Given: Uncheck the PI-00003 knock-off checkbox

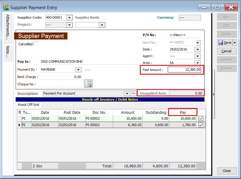Looking at the screenshot, I should (201, 125).
